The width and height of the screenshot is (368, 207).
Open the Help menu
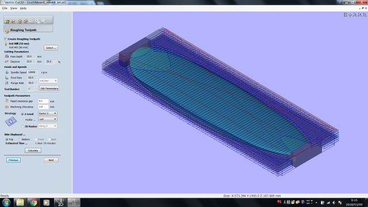point(23,8)
